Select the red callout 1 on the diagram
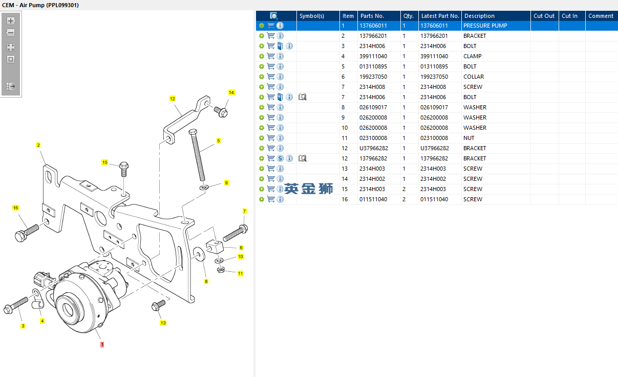This screenshot has width=618, height=377. (102, 344)
